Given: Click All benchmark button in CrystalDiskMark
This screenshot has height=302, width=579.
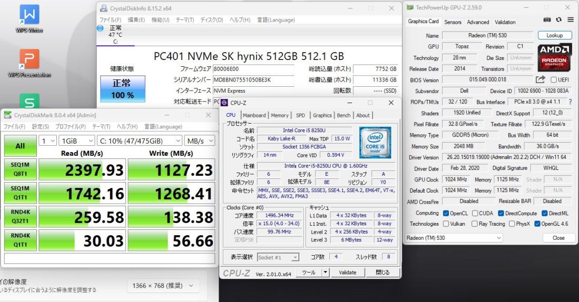Looking at the screenshot, I should tap(21, 146).
